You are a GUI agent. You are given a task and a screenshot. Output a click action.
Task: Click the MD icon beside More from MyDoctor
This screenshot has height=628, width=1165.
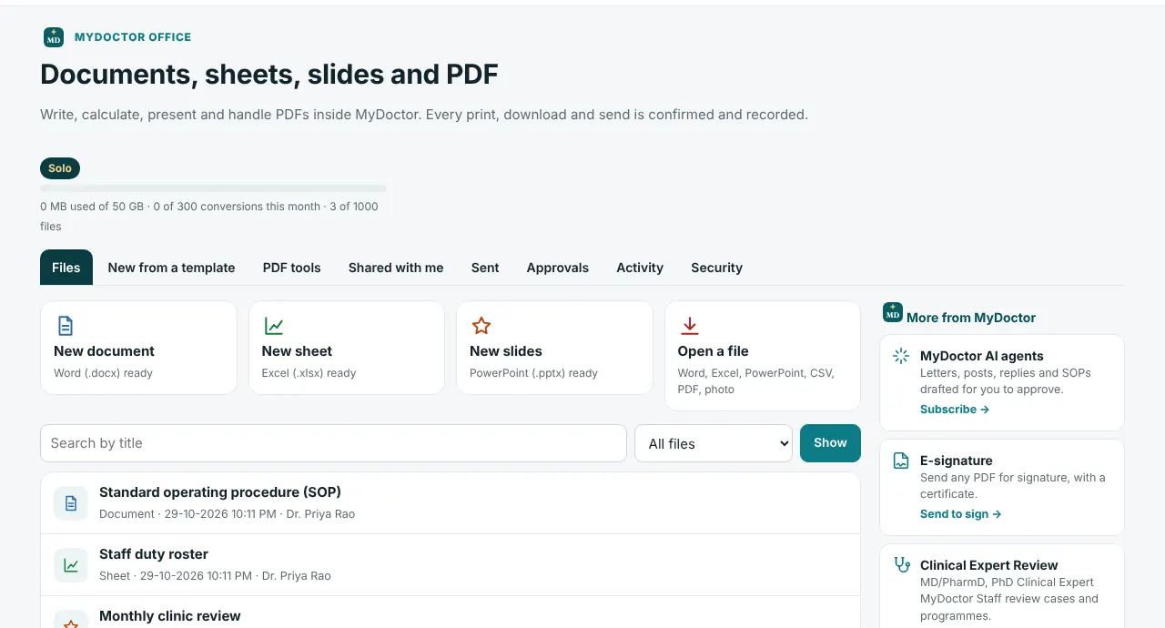coord(893,313)
